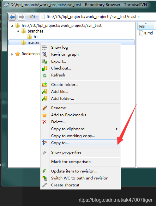The image size is (156, 206).
Task: Click the Bookmarks star icon in tree
Action: point(18,54)
